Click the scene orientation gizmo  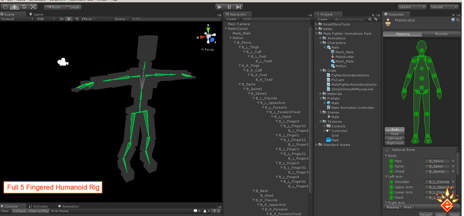(208, 36)
